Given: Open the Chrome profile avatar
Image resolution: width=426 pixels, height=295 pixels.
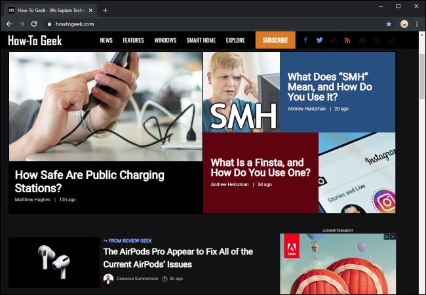Looking at the screenshot, I should tap(404, 24).
